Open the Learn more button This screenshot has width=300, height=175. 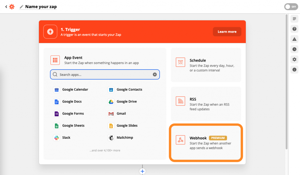point(227,32)
